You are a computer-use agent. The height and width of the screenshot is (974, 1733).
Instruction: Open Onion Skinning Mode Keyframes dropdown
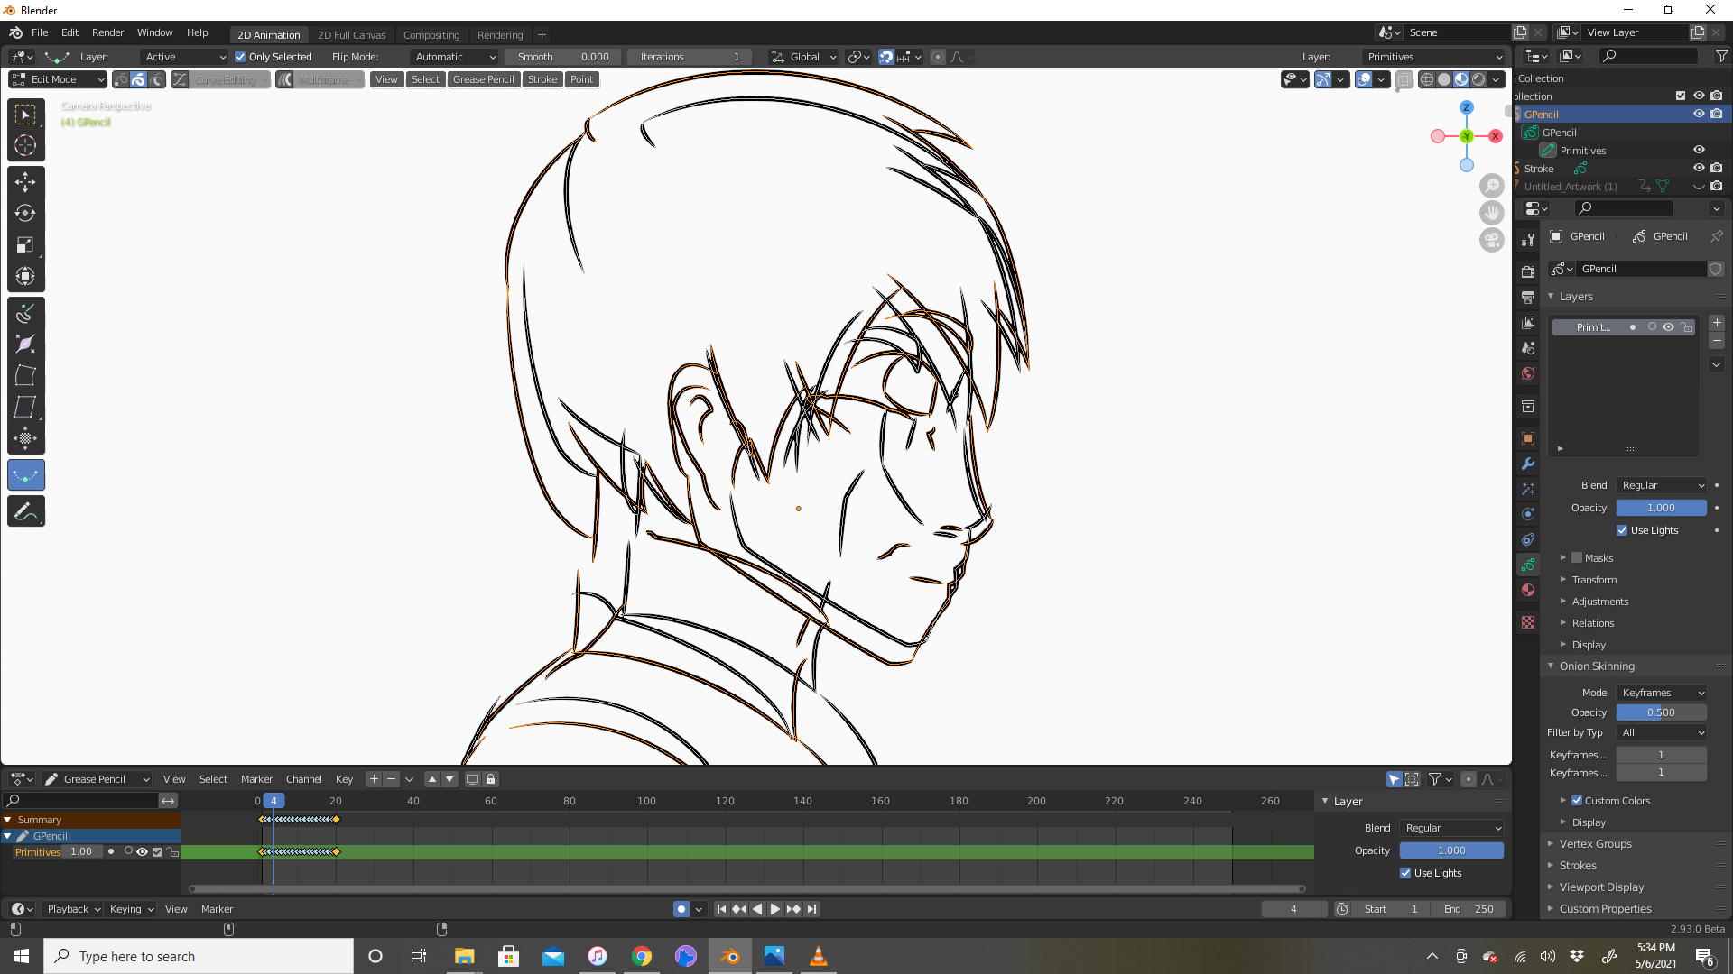pyautogui.click(x=1662, y=693)
